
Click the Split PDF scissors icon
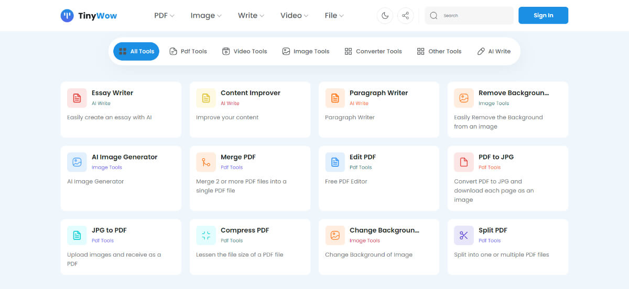tap(464, 235)
